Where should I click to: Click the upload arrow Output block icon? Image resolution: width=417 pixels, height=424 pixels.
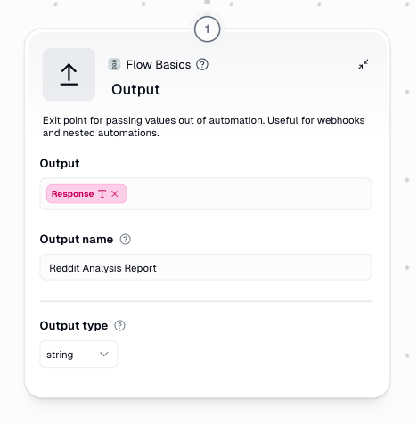pyautogui.click(x=69, y=75)
